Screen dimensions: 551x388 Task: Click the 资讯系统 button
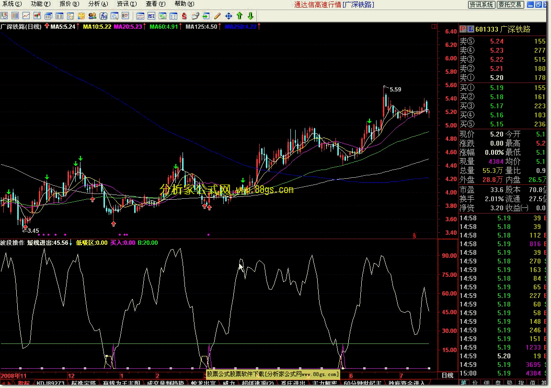point(482,5)
